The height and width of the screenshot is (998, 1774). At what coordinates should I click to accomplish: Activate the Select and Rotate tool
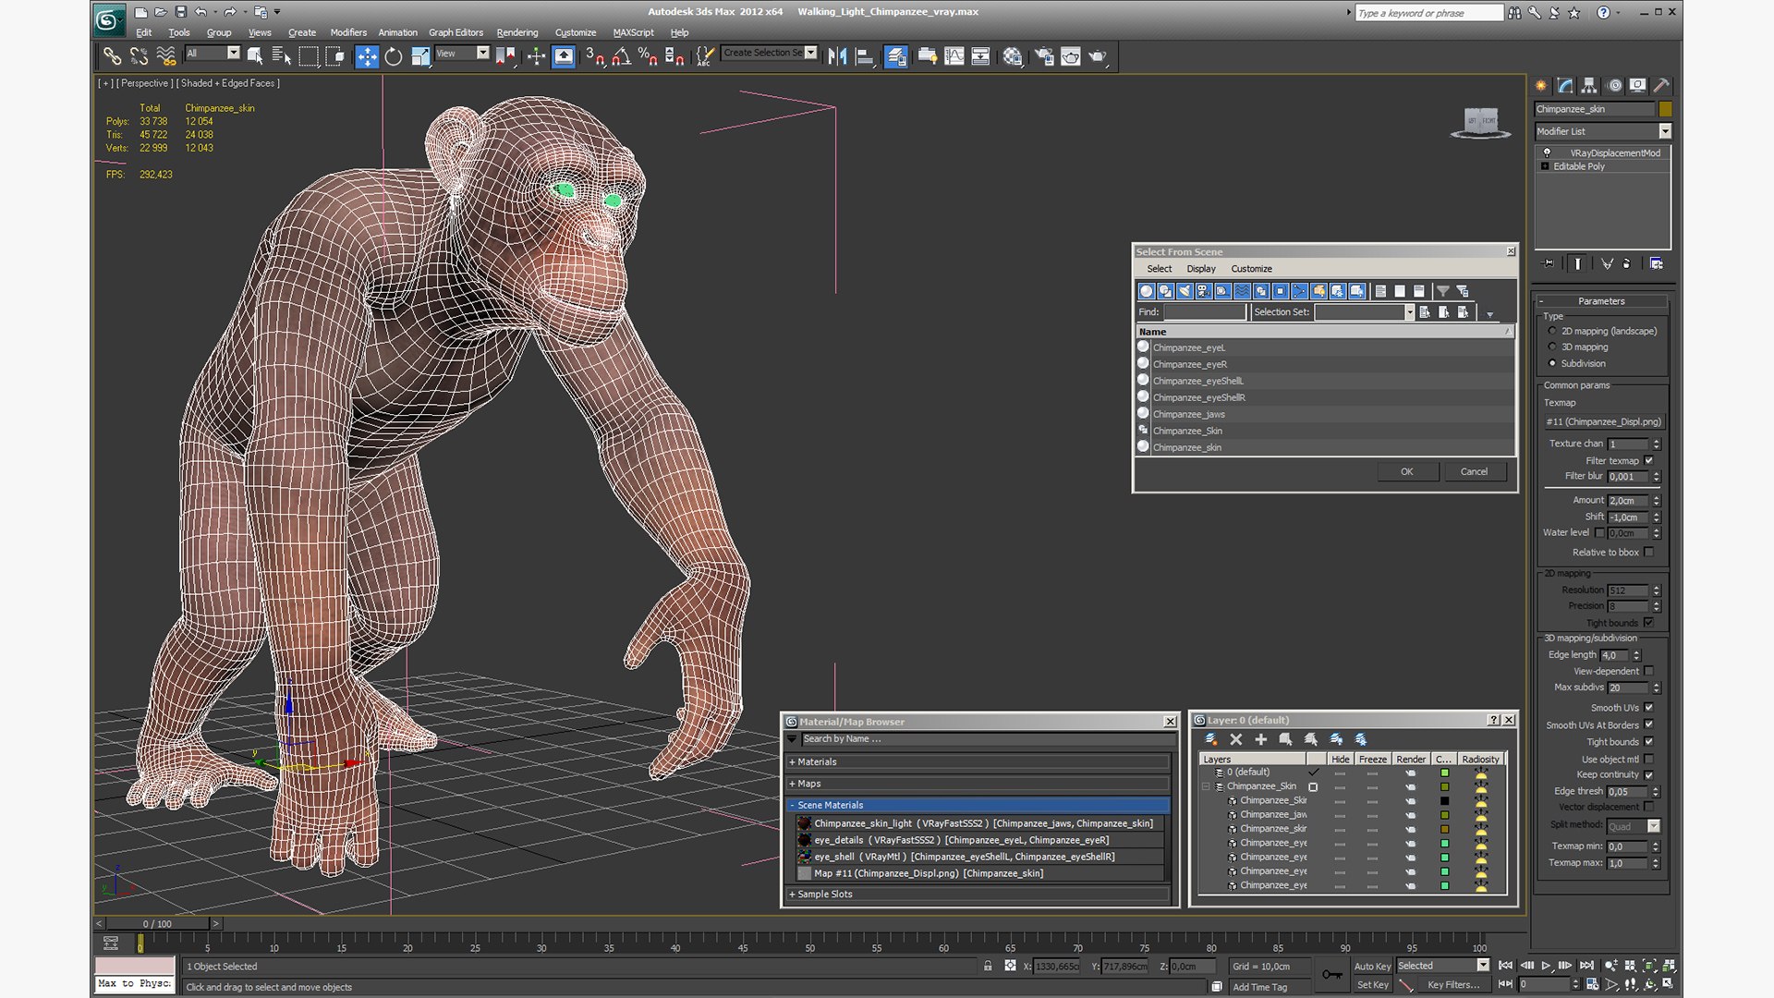[x=394, y=57]
